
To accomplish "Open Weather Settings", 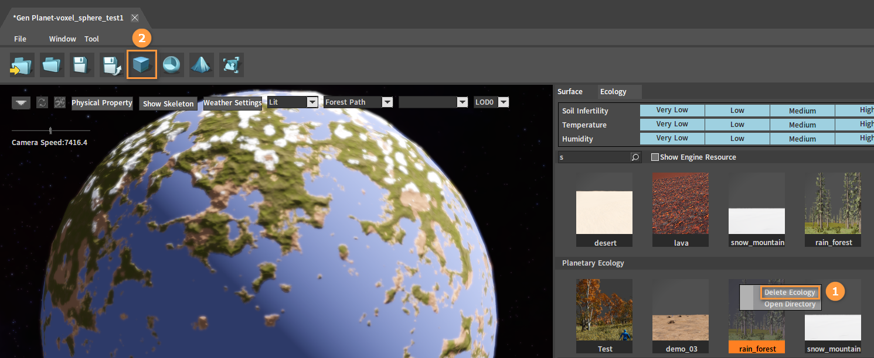I will pyautogui.click(x=233, y=103).
